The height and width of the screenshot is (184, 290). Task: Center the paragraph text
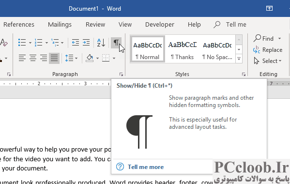pos(33,58)
